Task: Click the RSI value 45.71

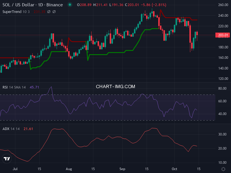Action: 34,87
